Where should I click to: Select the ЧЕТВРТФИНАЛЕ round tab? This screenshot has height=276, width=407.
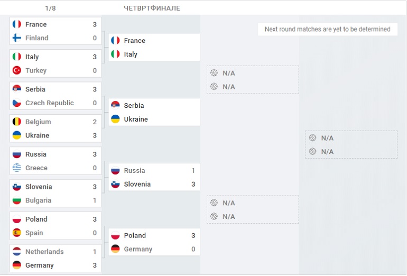pos(152,8)
